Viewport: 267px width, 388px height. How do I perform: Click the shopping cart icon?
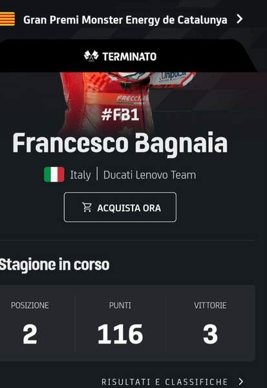[87, 207]
